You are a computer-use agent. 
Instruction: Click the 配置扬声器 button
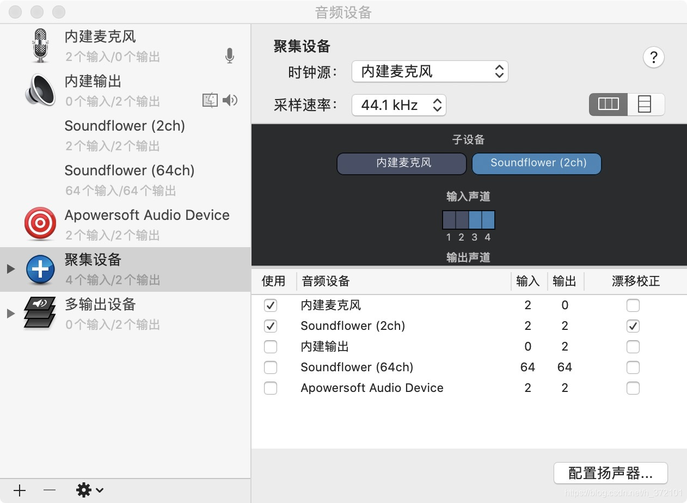pyautogui.click(x=611, y=473)
